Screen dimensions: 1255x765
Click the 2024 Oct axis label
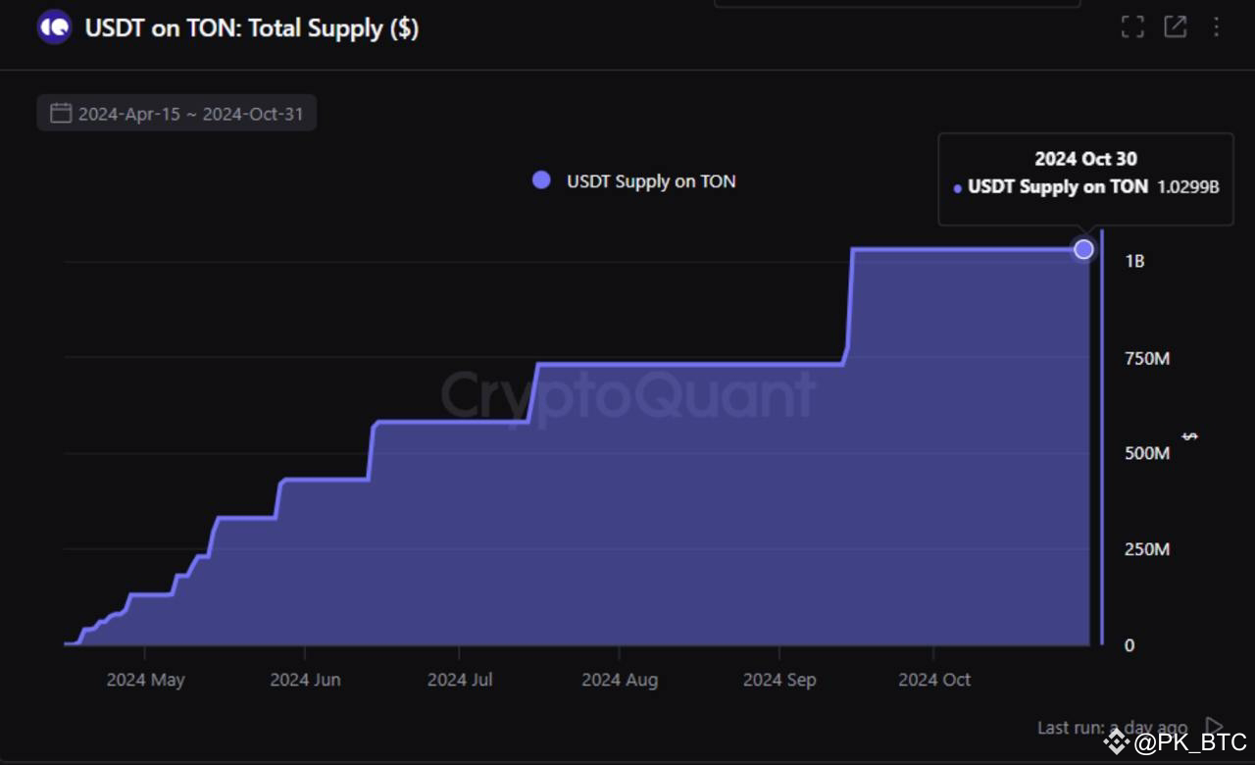pos(934,680)
